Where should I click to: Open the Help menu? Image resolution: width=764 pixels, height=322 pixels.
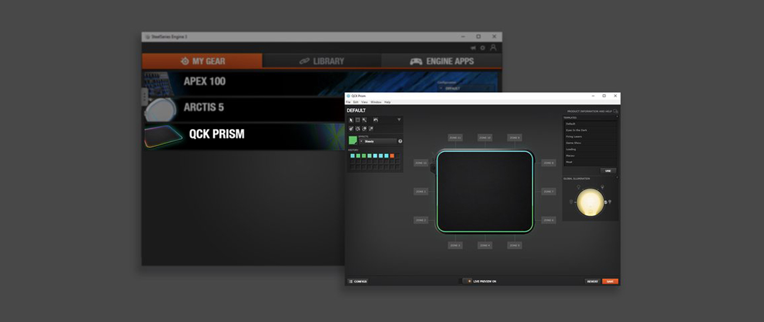[387, 102]
